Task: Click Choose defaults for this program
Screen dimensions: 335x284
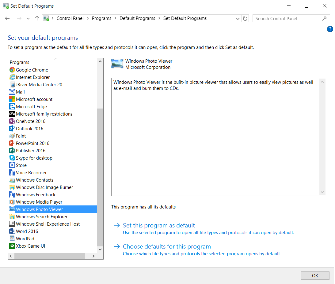Action: click(167, 246)
